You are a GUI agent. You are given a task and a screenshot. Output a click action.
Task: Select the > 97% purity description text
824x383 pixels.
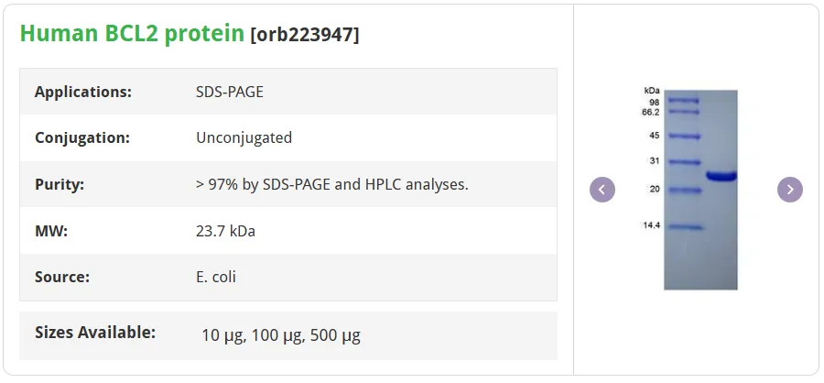[x=332, y=185]
